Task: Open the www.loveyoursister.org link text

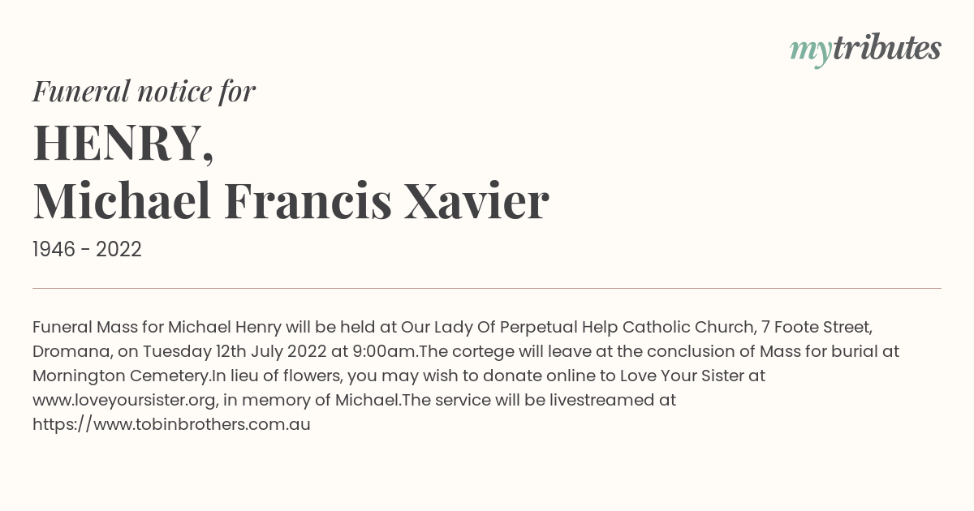Action: pyautogui.click(x=124, y=400)
